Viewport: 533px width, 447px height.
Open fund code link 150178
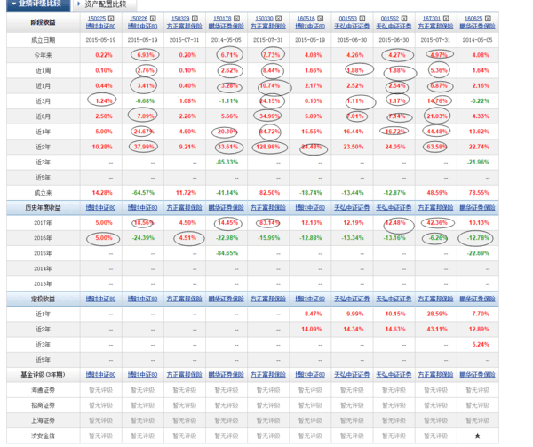coord(222,19)
